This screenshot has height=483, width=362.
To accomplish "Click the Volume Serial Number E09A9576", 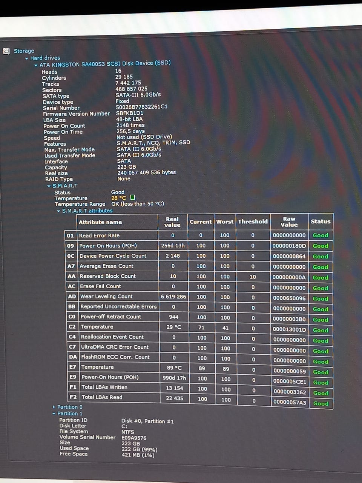I will click(x=133, y=438).
